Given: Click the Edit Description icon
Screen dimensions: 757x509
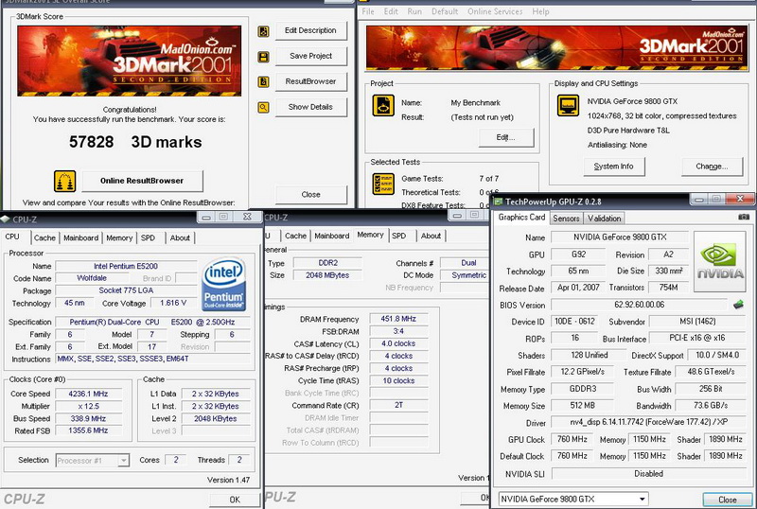Looking at the screenshot, I should [x=264, y=31].
